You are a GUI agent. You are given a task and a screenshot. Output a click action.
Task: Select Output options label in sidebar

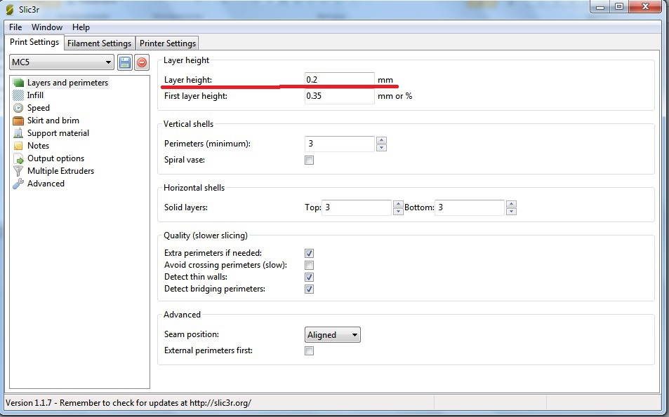[56, 158]
